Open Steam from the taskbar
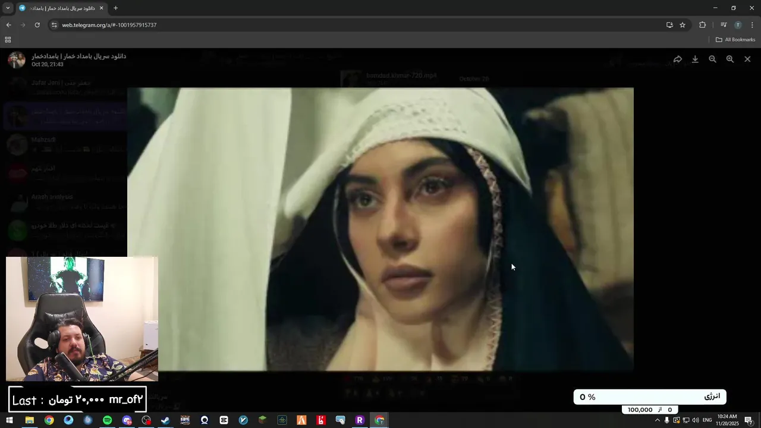 pyautogui.click(x=165, y=420)
